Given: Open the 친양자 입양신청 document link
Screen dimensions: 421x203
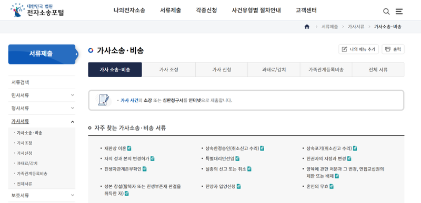Looking at the screenshot, I should (220, 186).
